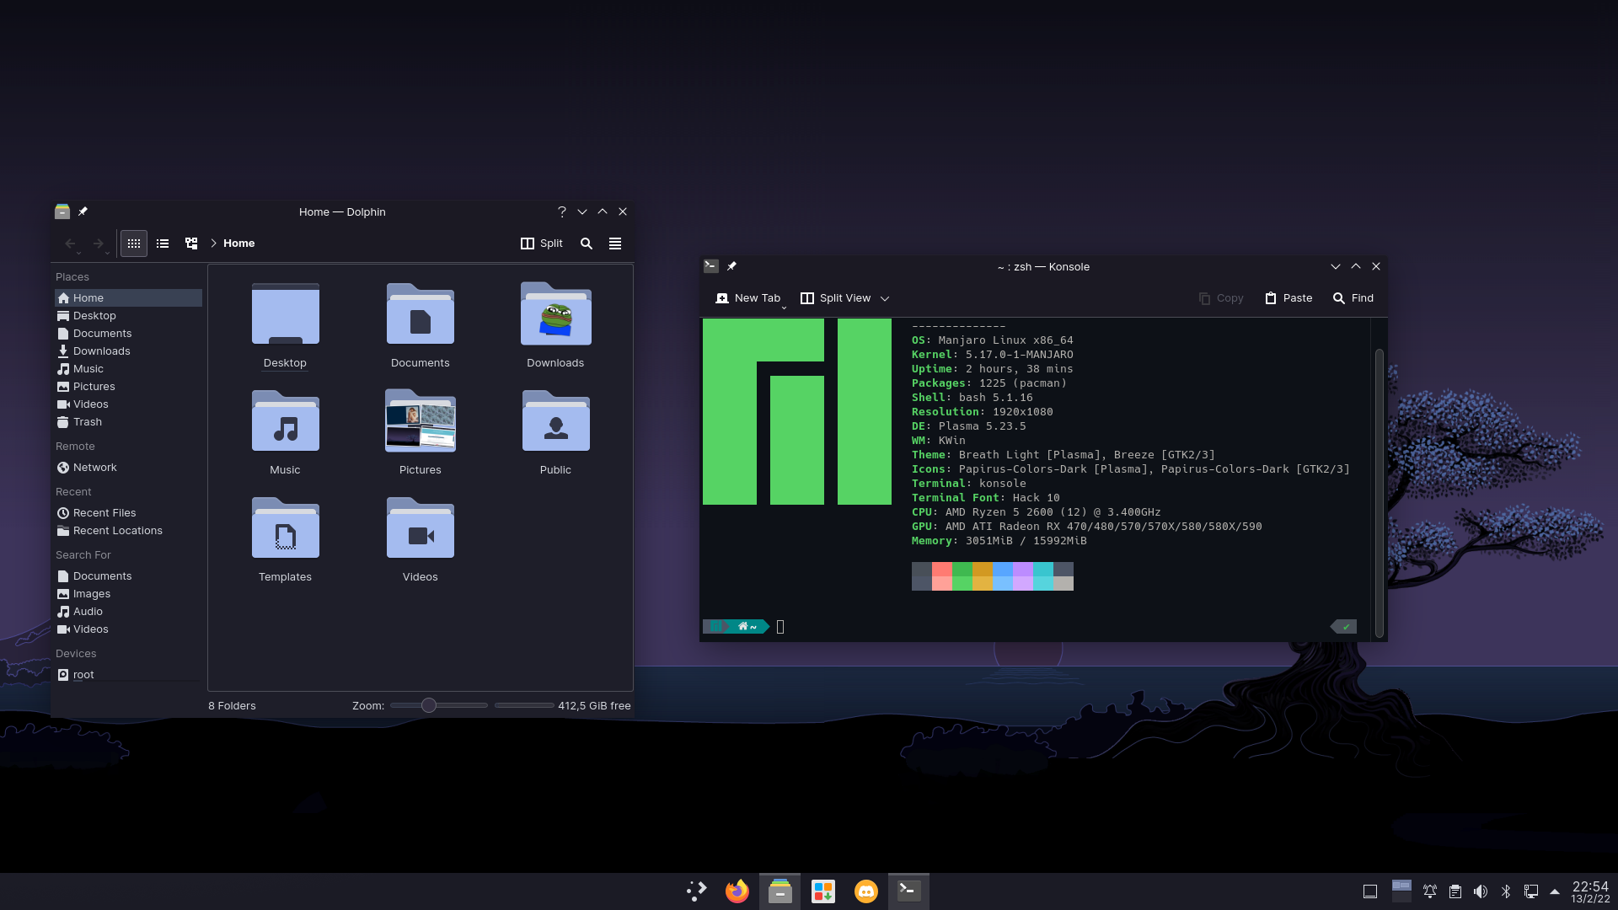Switch Dolphin to details list view
The image size is (1618, 910).
(163, 244)
